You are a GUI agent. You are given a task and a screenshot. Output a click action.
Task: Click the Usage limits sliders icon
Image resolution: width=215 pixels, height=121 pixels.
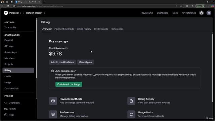click(131, 114)
